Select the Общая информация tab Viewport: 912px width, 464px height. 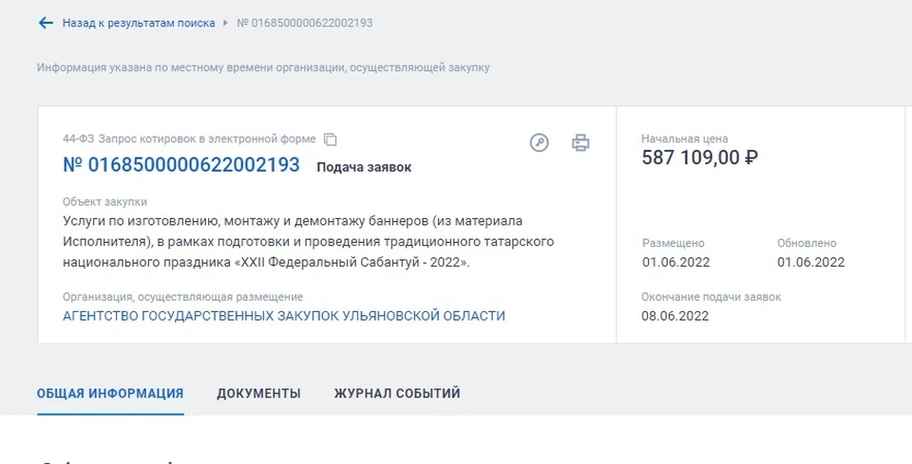[110, 393]
